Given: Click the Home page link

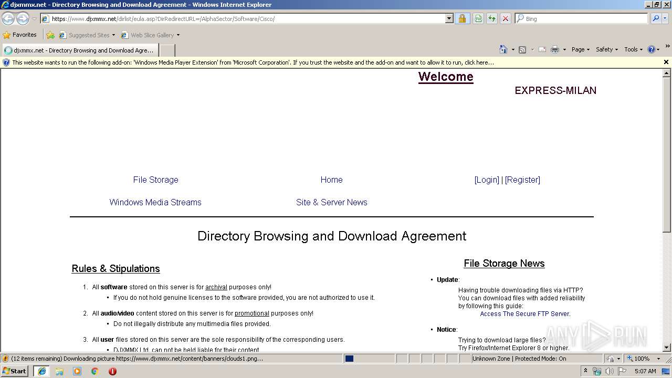Looking at the screenshot, I should (331, 180).
